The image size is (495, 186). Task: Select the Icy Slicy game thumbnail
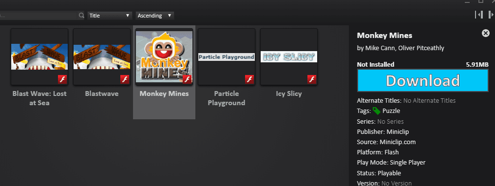289,57
